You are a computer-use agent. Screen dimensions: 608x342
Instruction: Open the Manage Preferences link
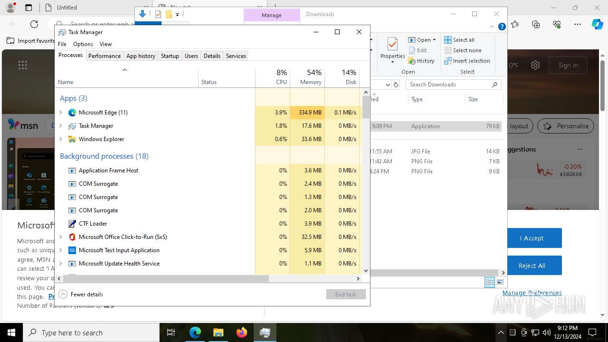click(x=532, y=293)
